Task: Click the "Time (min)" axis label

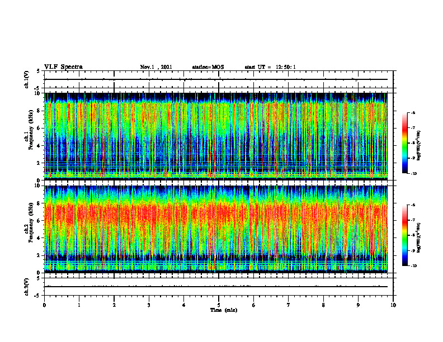Action: [224, 310]
